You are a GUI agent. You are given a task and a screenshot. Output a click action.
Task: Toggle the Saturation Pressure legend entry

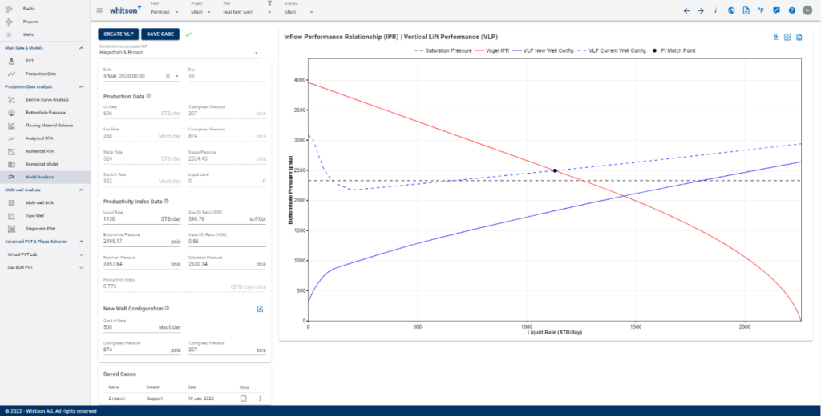coord(442,50)
